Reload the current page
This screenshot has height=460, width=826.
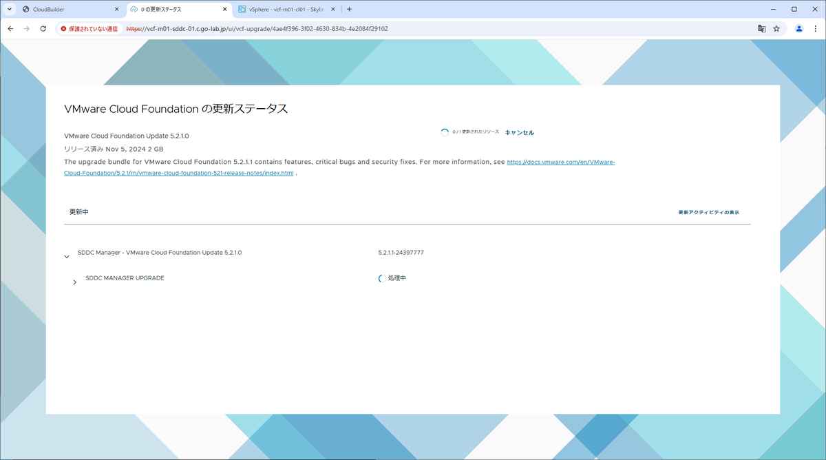[43, 29]
